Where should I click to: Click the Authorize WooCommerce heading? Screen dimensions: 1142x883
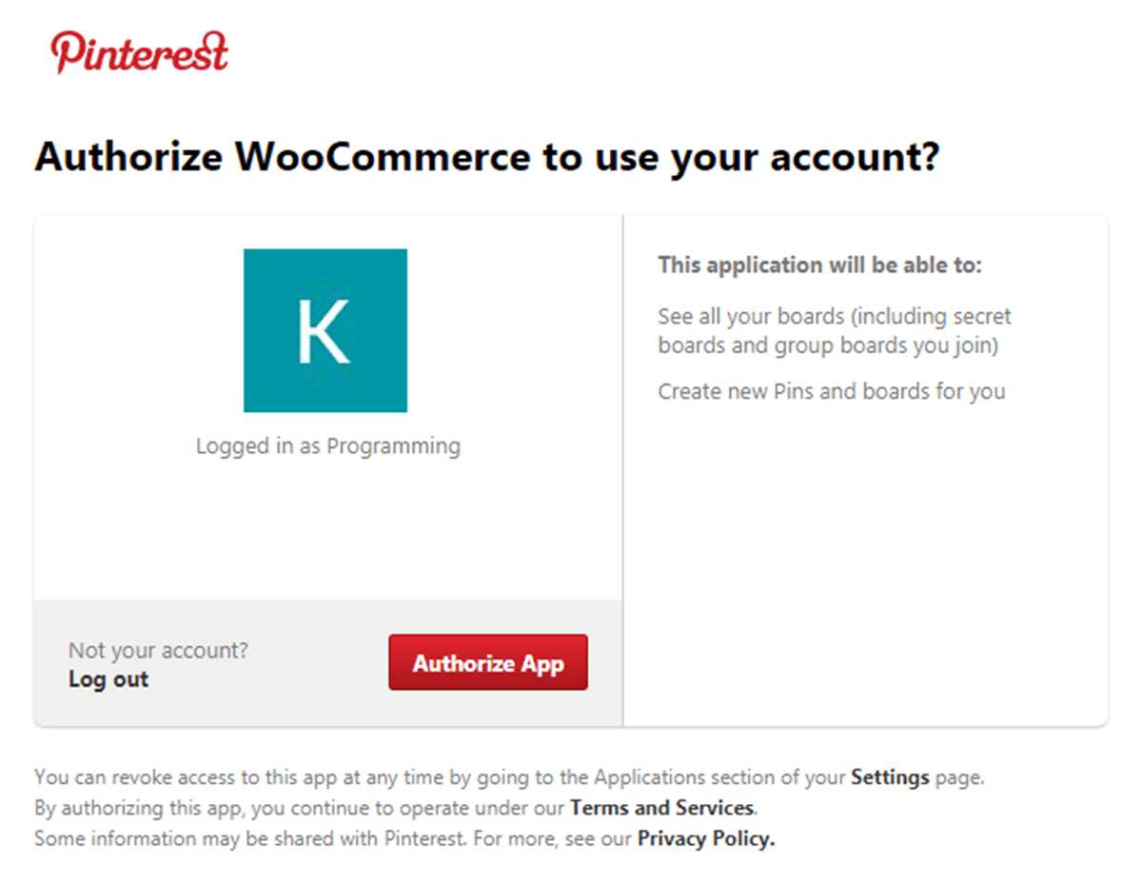coord(487,156)
